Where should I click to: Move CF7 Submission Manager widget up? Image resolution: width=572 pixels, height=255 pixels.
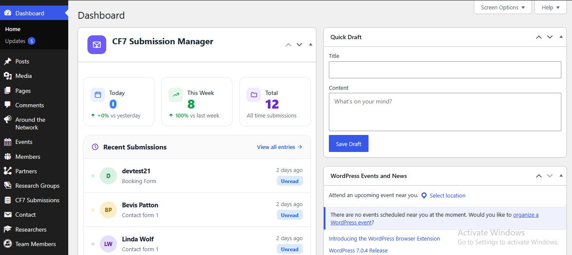tap(288, 44)
